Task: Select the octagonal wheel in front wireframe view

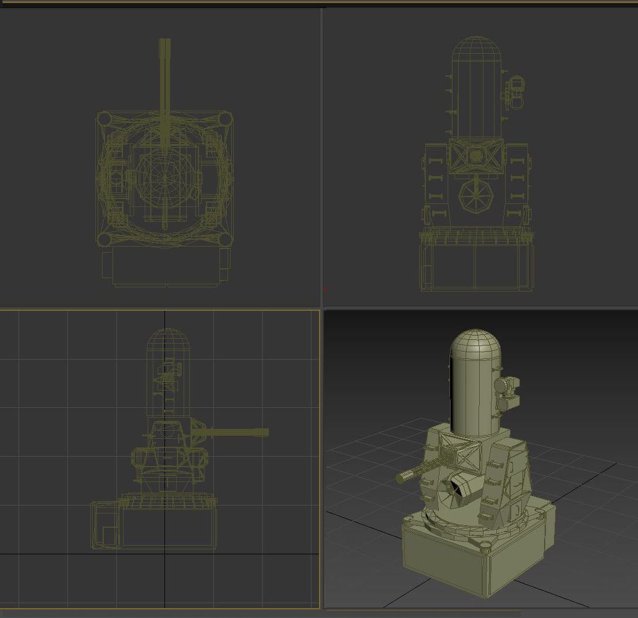Action: 476,197
